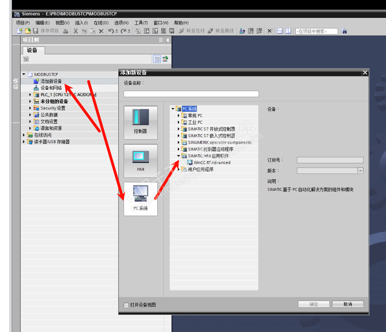Select the PC 系统 device category button
The width and height of the screenshot is (386, 332).
click(x=141, y=199)
